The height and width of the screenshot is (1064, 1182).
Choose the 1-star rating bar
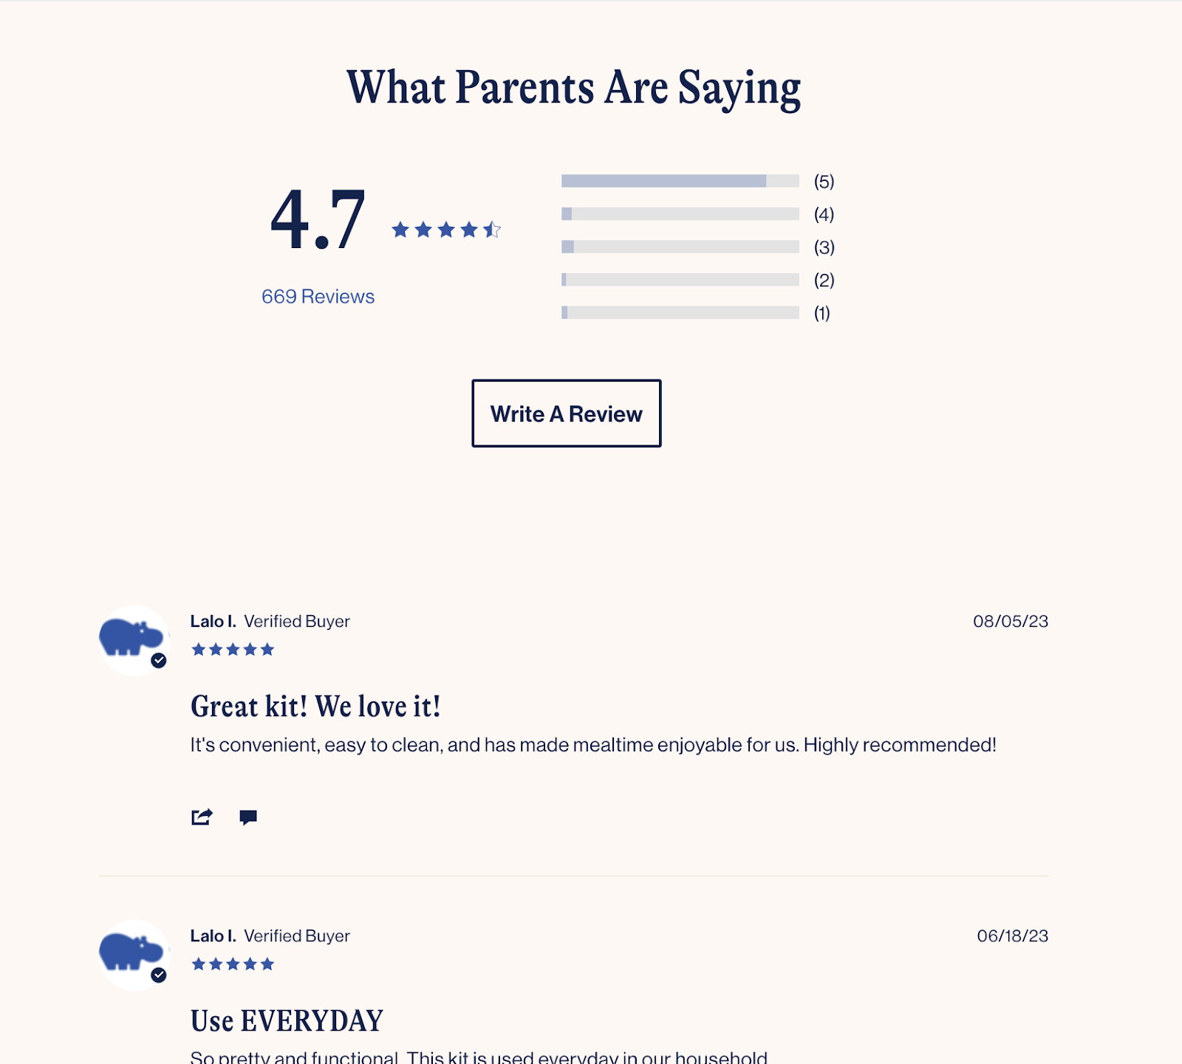tap(680, 313)
